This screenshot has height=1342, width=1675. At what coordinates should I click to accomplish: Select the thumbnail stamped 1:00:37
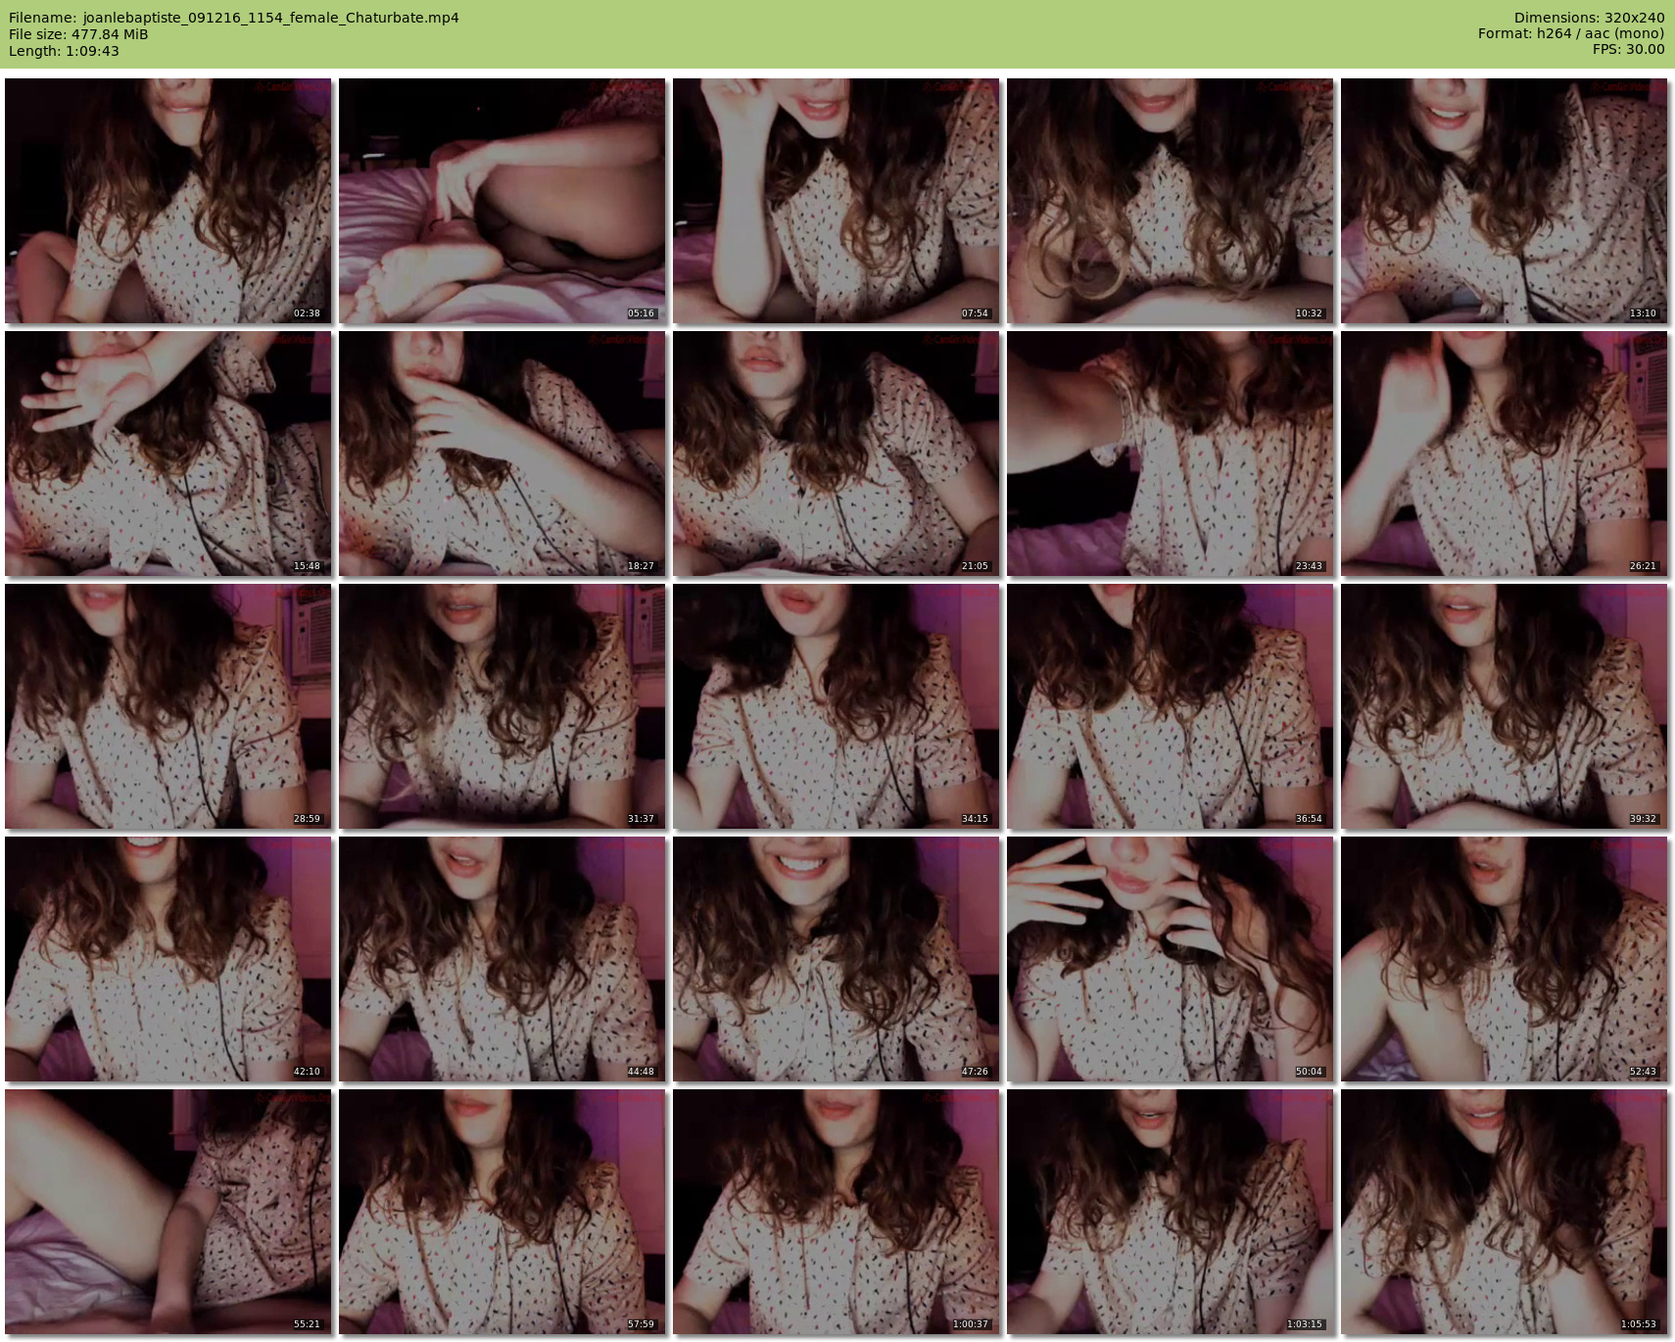pyautogui.click(x=837, y=1212)
